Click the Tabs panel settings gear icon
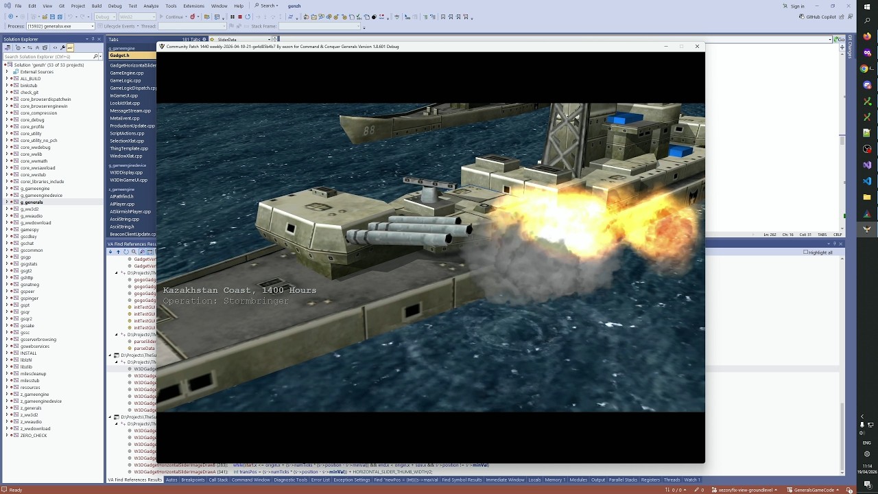878x494 pixels. (x=204, y=39)
